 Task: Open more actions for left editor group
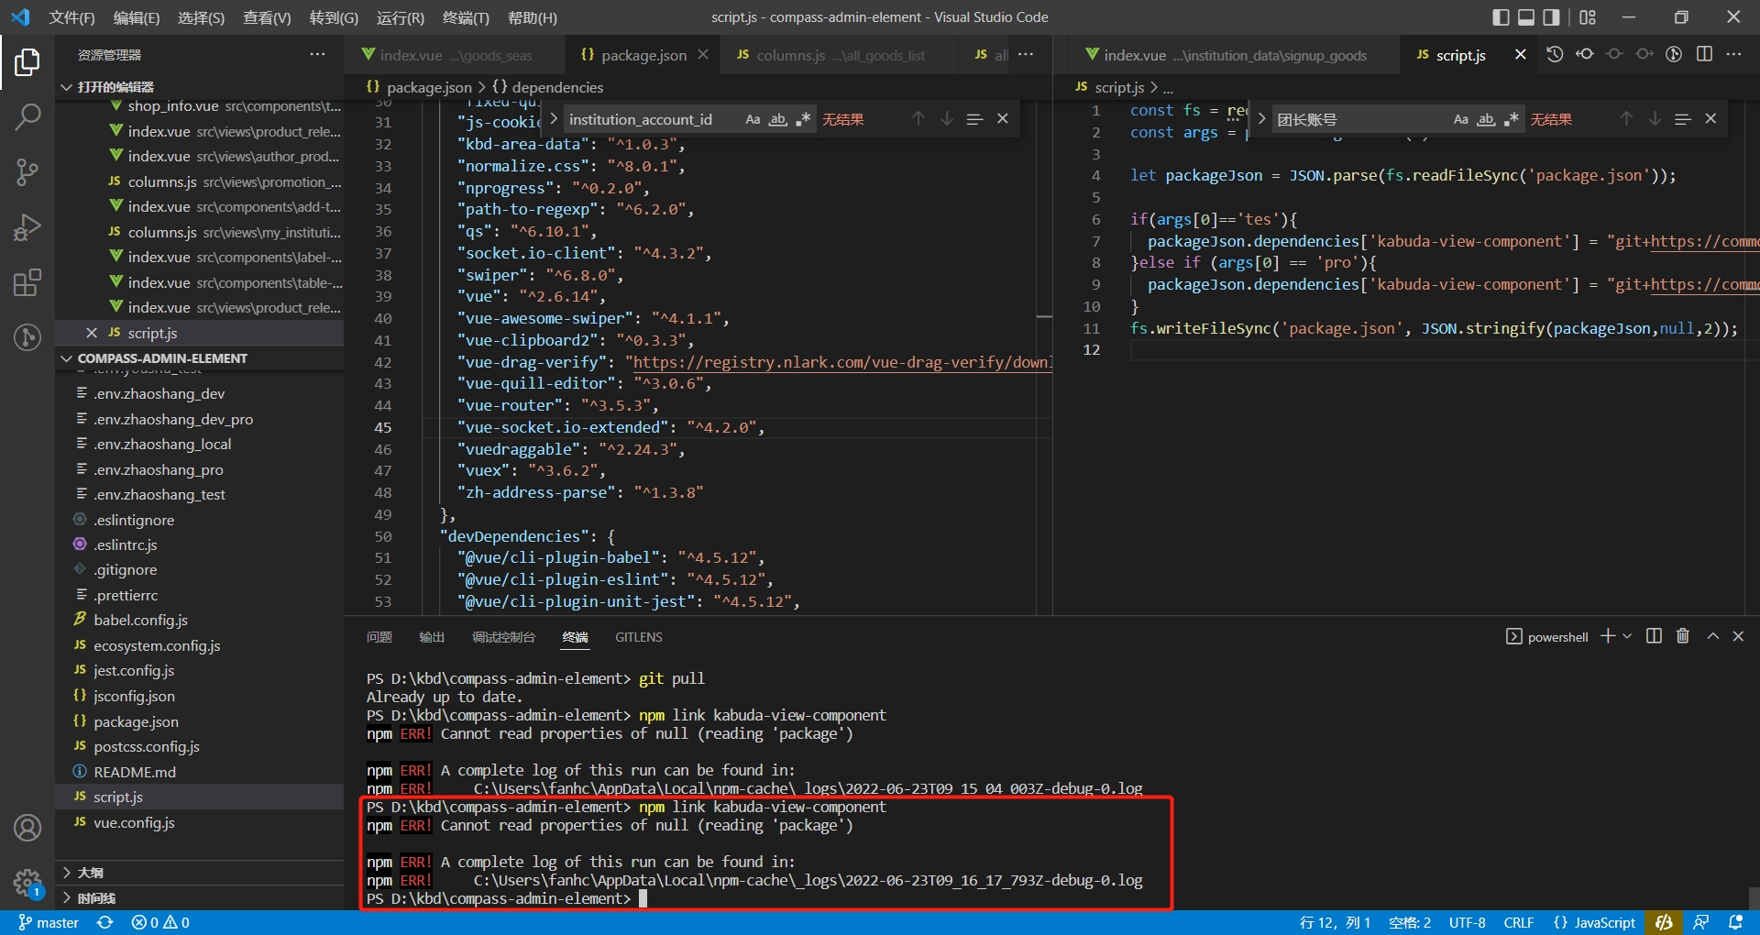pos(1026,55)
